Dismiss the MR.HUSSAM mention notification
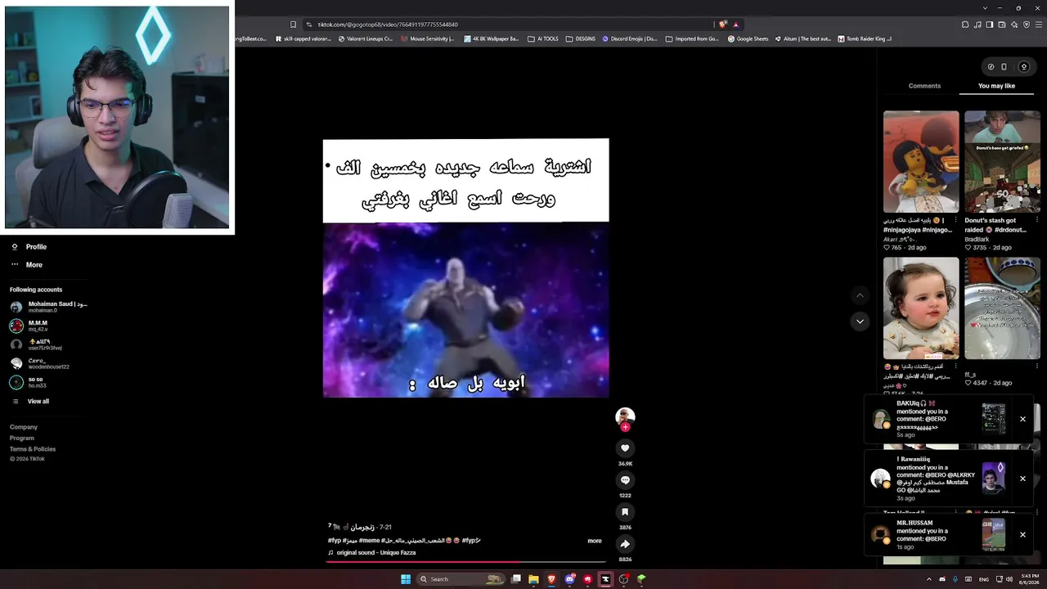1047x589 pixels. pos(1022,535)
